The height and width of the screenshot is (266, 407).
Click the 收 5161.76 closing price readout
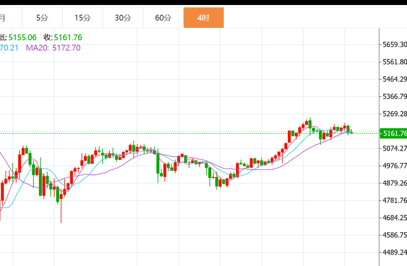click(x=63, y=37)
